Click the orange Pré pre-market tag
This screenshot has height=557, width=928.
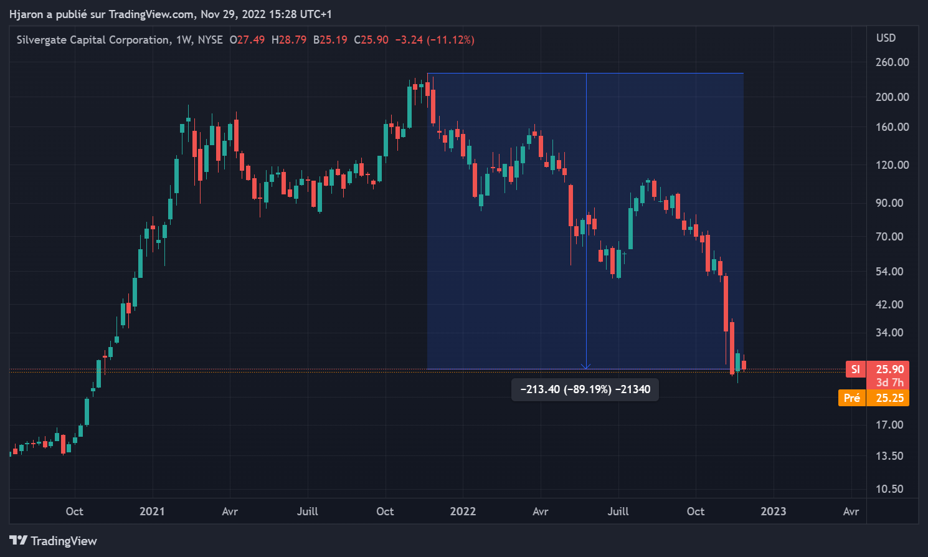[851, 398]
